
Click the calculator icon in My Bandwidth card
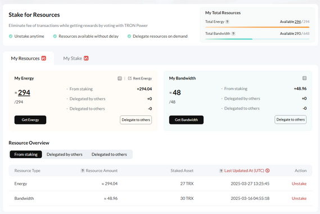pyautogui.click(x=304, y=78)
